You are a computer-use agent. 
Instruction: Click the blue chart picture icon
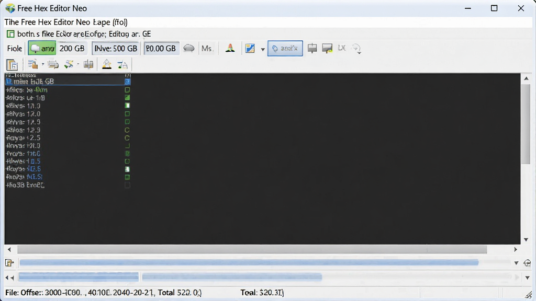(250, 48)
